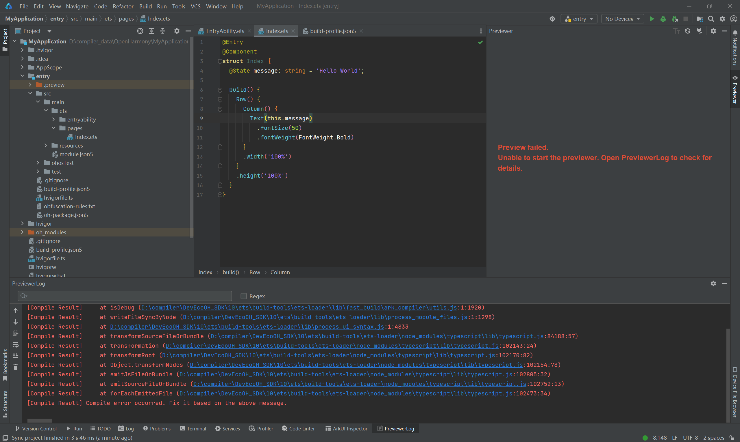
Task: Enable the Regex checkbox
Action: pos(244,296)
